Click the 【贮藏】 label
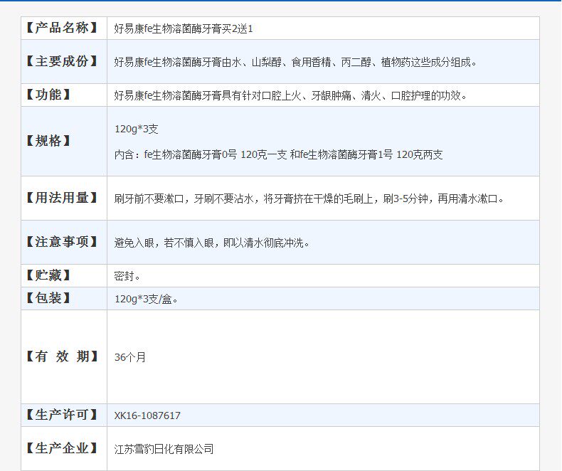Viewport: 562px width, 471px height. pyautogui.click(x=48, y=275)
